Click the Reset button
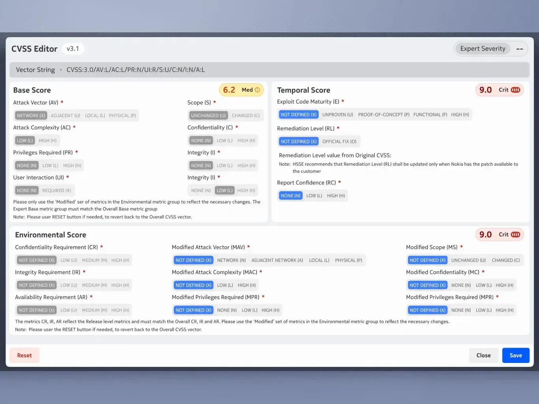The image size is (539, 404). (x=24, y=355)
